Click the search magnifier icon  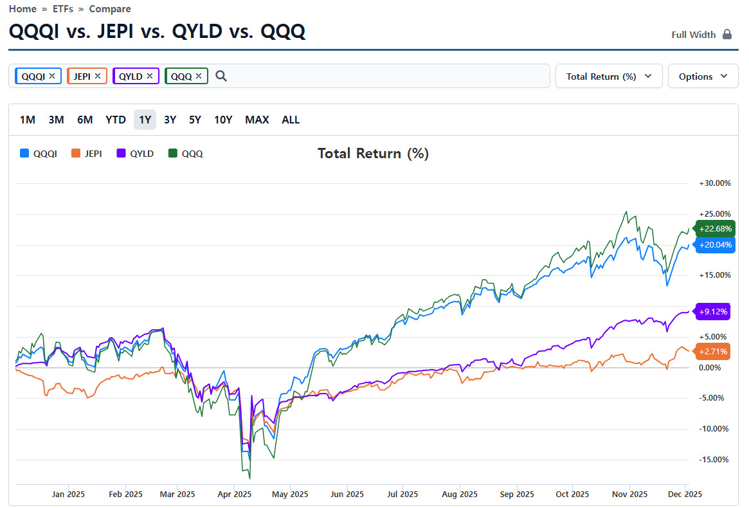(x=221, y=76)
